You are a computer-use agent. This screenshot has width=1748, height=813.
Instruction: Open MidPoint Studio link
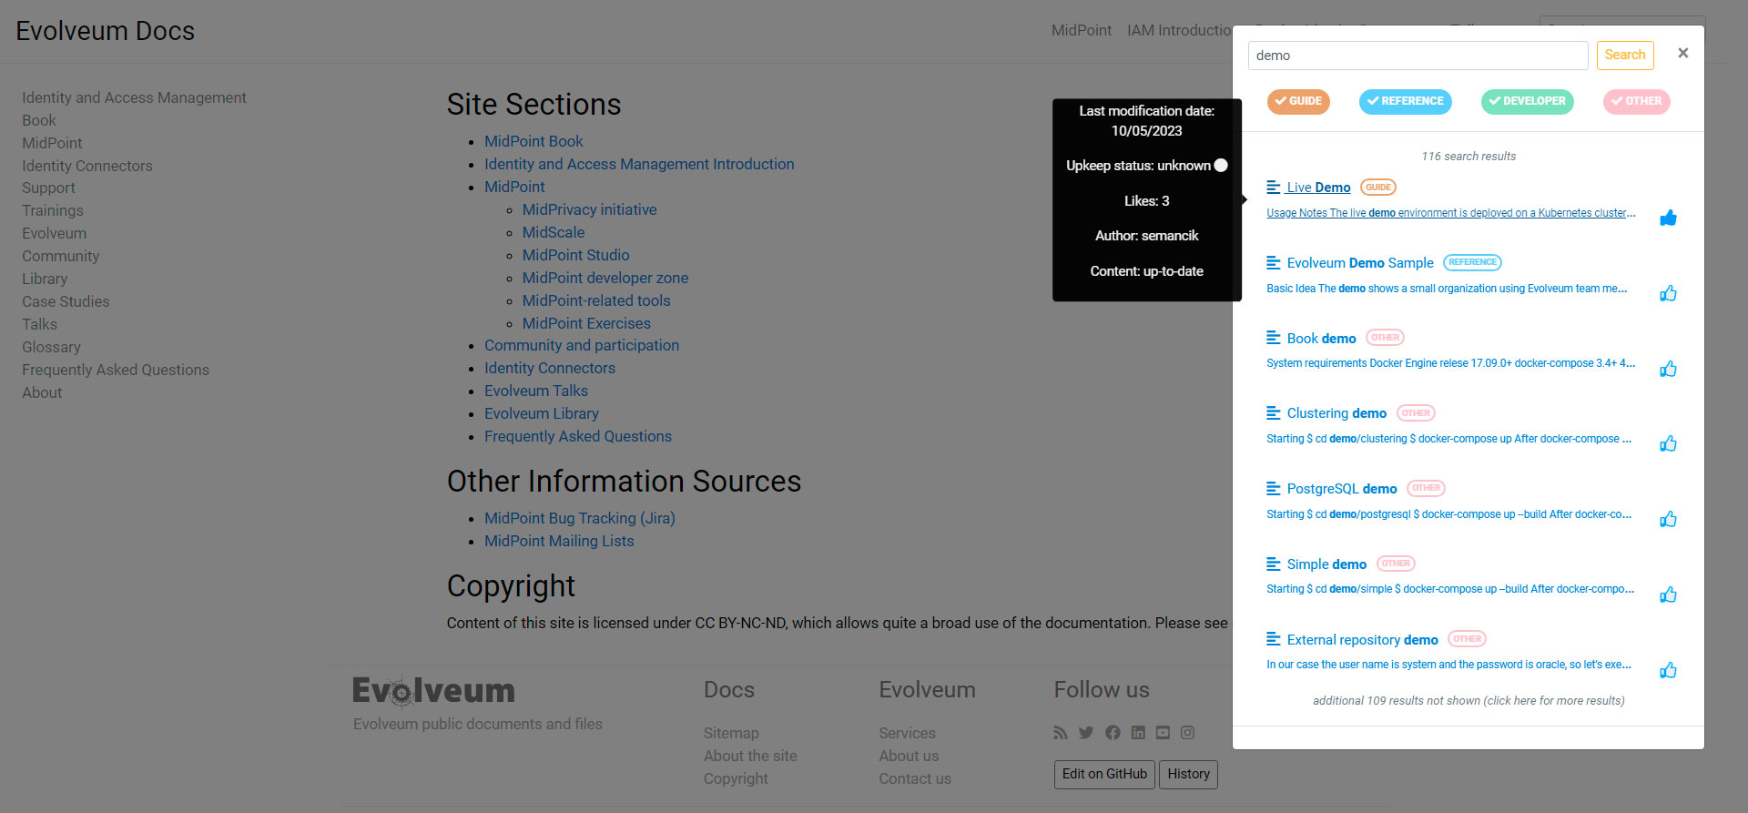(575, 255)
